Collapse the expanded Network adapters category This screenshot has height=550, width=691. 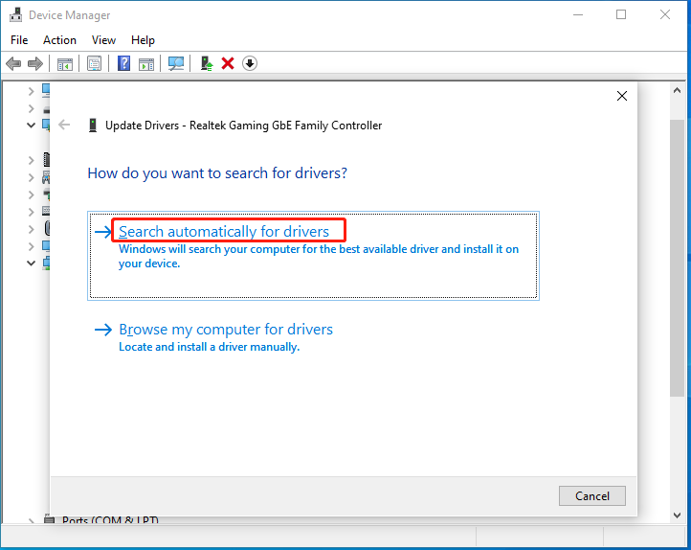pos(31,264)
